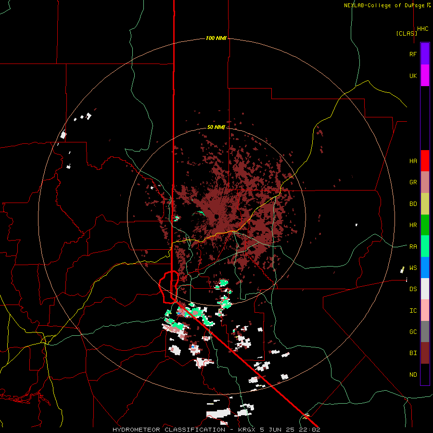Click the UK magenta legend swatch
The width and height of the screenshot is (433, 433).
click(x=425, y=76)
